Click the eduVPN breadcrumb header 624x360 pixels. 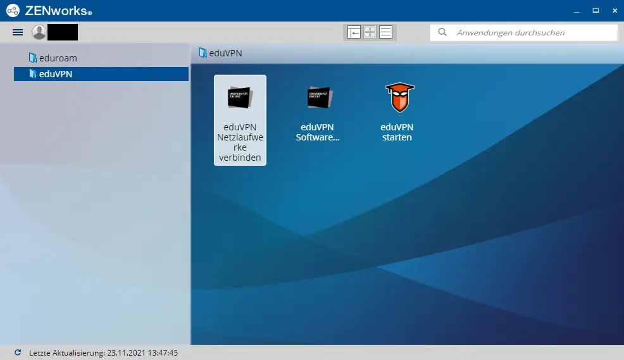coord(225,53)
